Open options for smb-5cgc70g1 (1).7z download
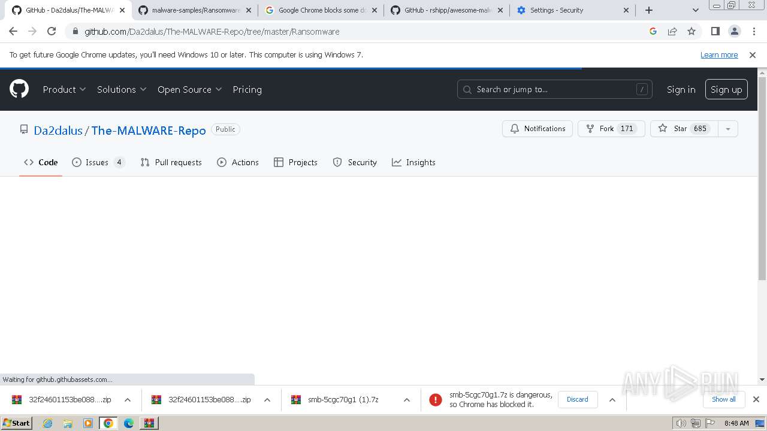The width and height of the screenshot is (767, 431). tap(406, 400)
